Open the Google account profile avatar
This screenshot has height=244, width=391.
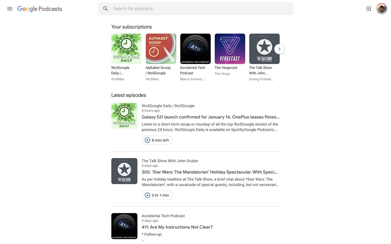pos(382,9)
